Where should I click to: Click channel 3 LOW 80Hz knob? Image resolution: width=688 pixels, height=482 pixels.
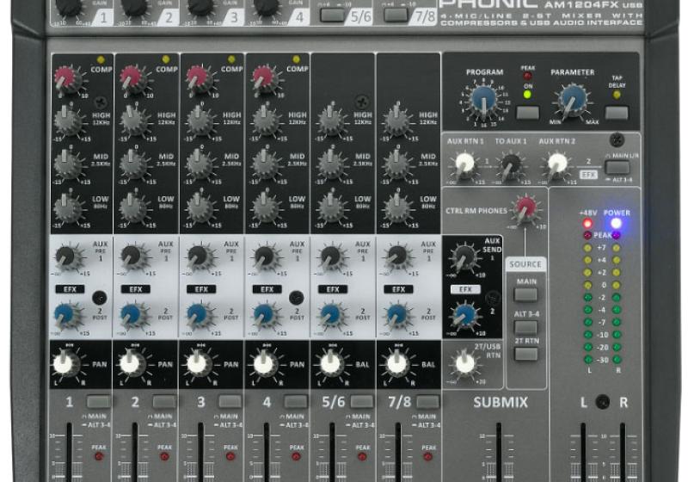click(199, 207)
